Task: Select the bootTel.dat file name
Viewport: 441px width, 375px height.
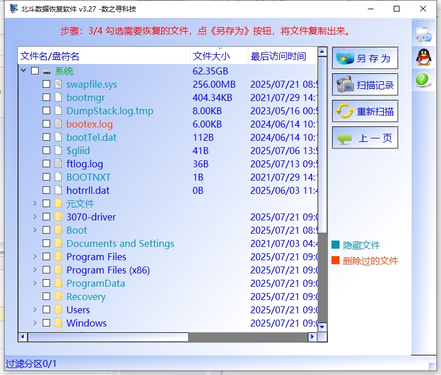Action: tap(91, 137)
